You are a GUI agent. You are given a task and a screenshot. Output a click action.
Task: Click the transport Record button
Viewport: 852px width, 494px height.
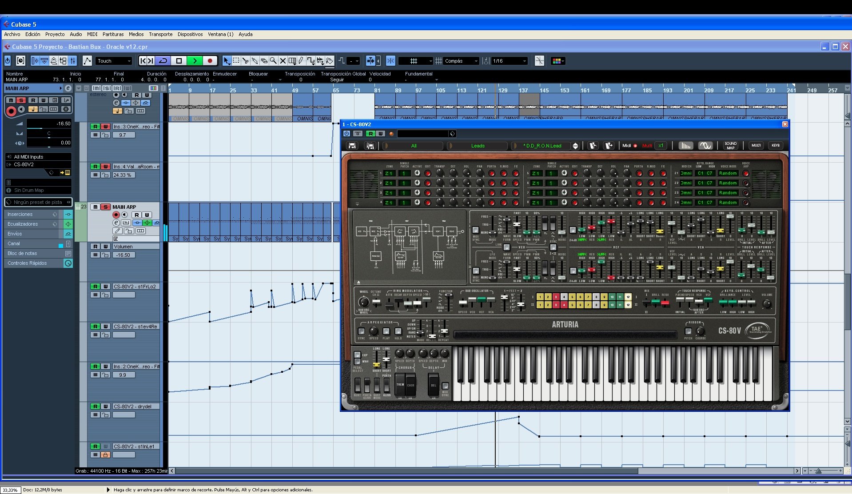pos(210,61)
